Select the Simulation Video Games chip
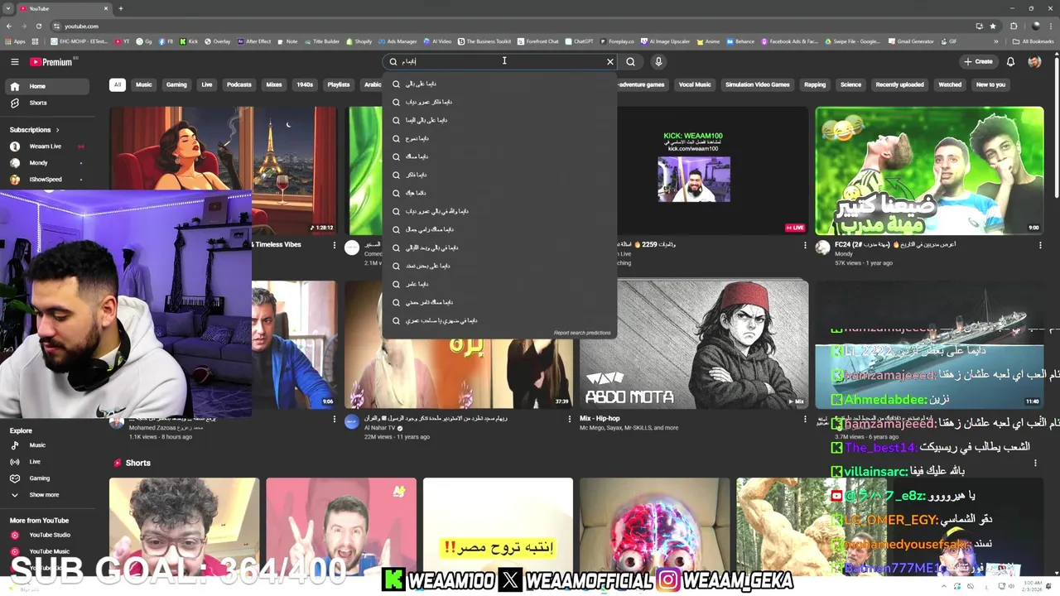 click(758, 84)
